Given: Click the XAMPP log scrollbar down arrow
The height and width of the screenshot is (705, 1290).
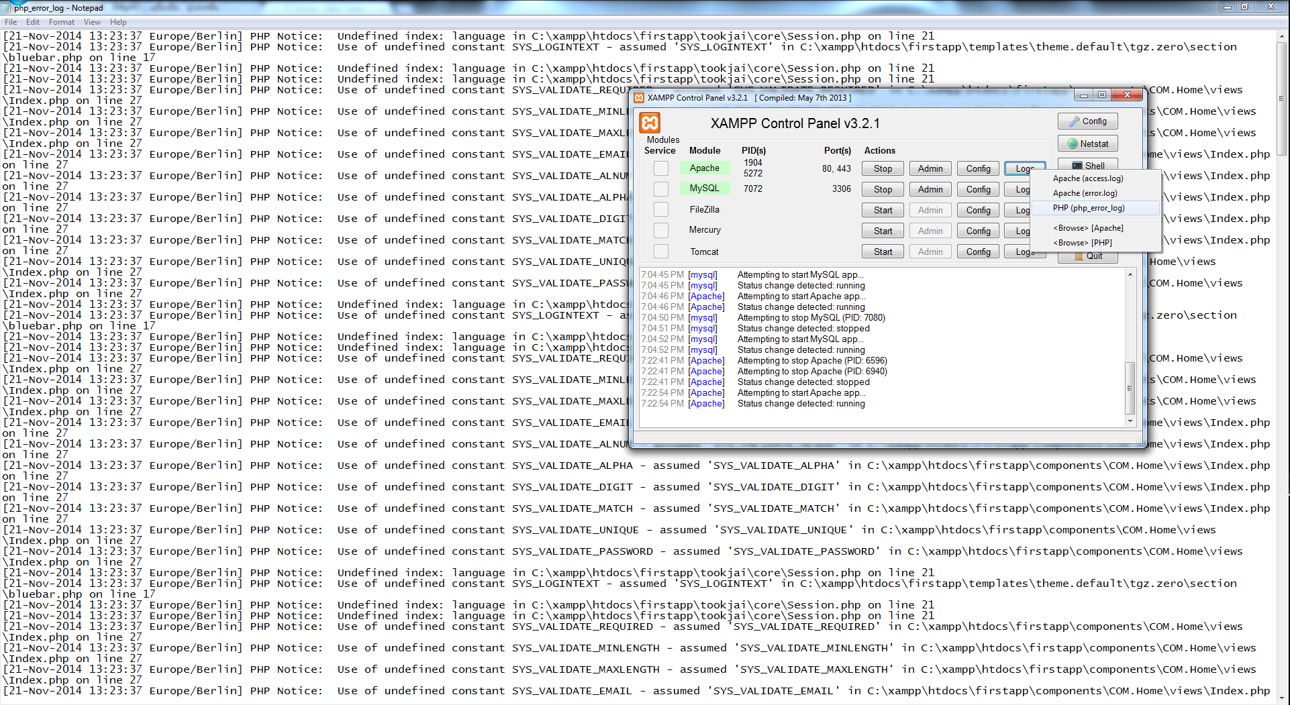Looking at the screenshot, I should (1130, 421).
